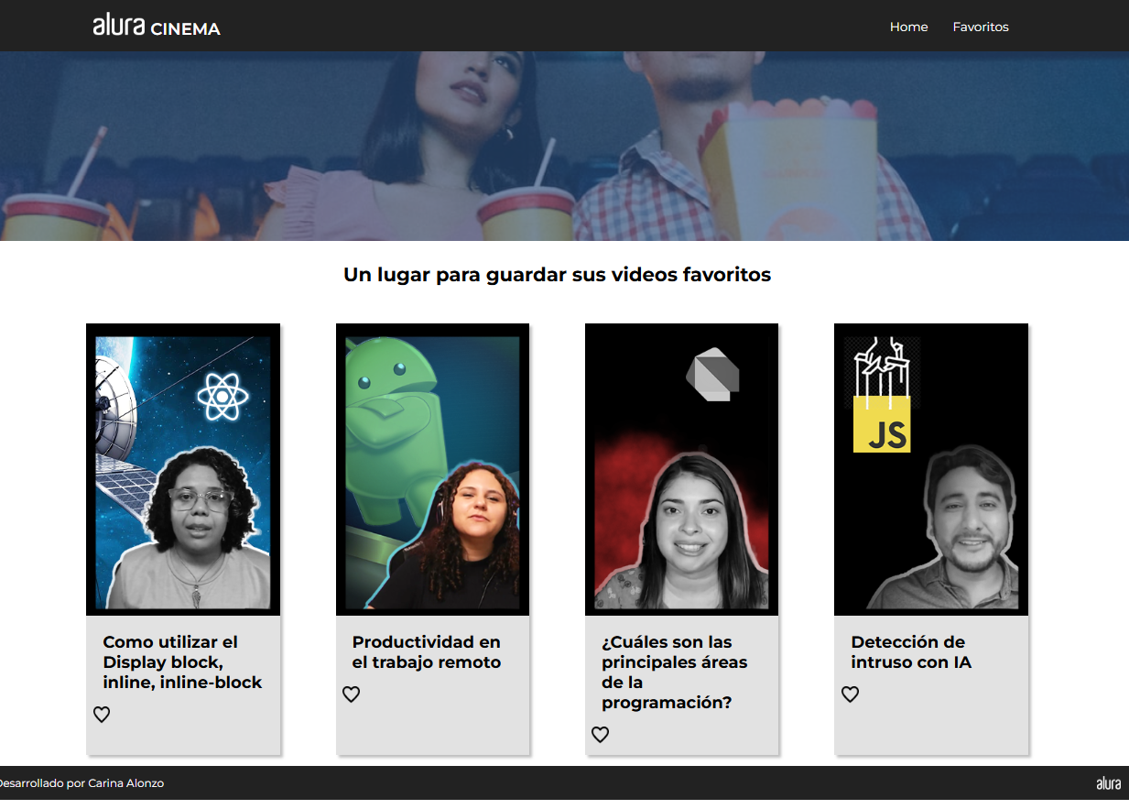Open the Dart logo video thumbnail
Screen dimensions: 1129x809
[x=681, y=469]
